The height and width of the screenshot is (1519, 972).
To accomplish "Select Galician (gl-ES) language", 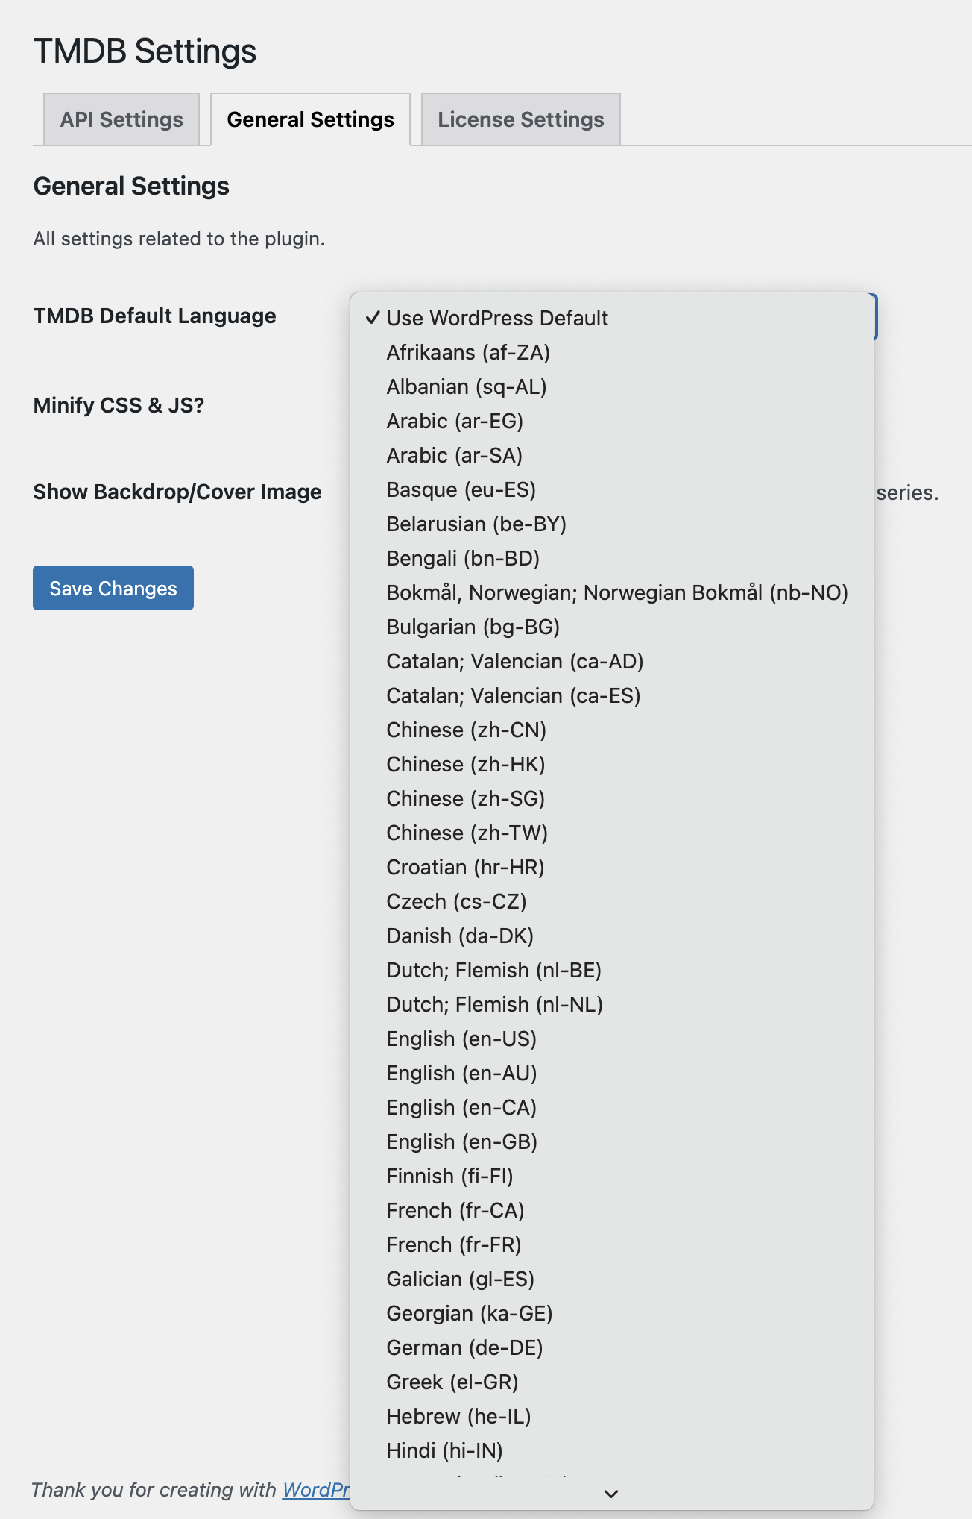I will (x=611, y=1279).
